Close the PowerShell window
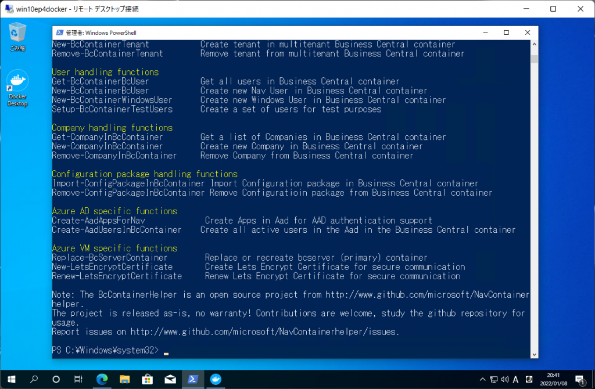 (x=528, y=33)
